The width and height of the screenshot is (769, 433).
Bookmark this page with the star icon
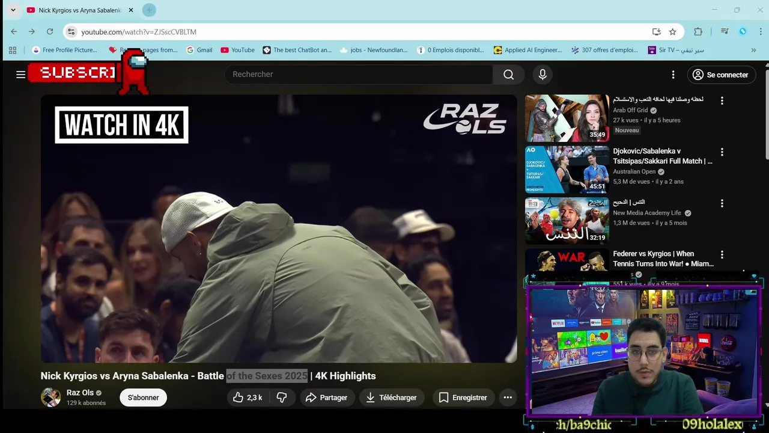point(672,32)
